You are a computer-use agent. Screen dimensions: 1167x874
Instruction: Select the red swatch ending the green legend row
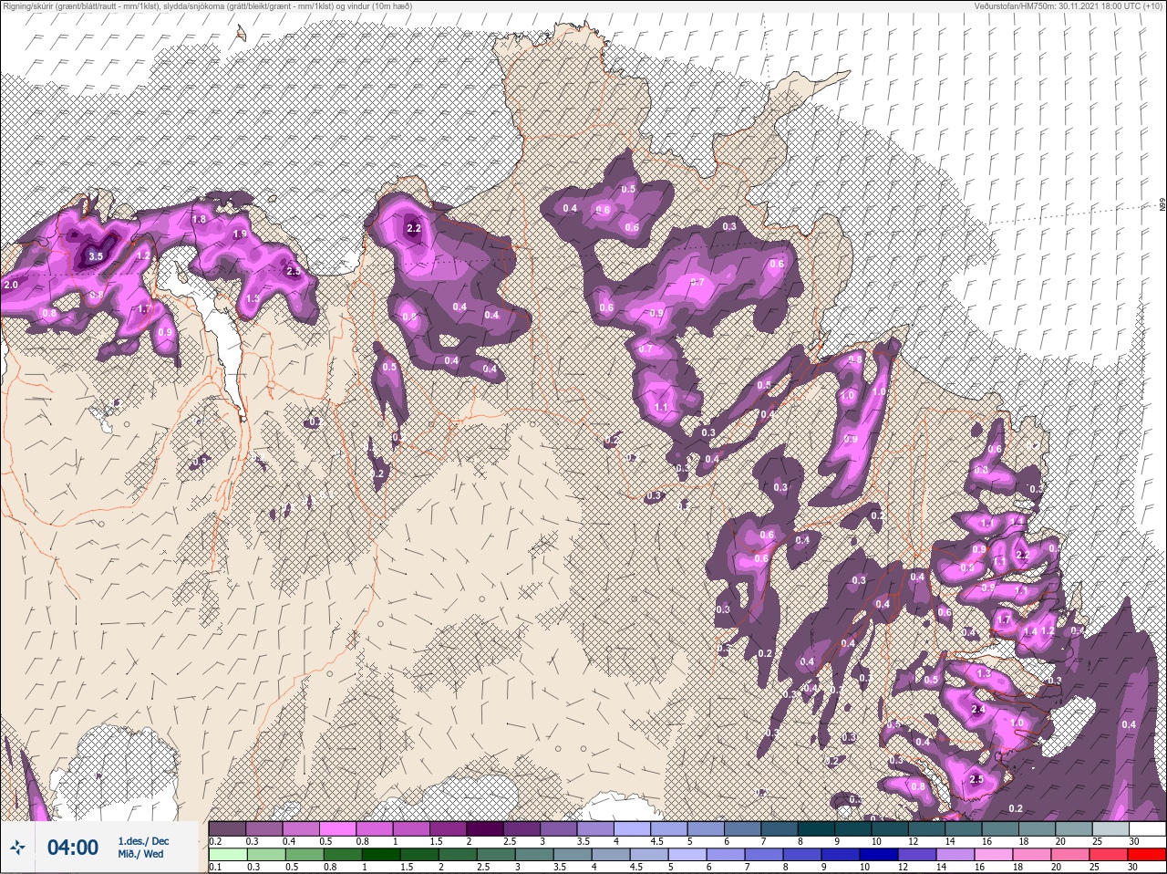click(1147, 855)
